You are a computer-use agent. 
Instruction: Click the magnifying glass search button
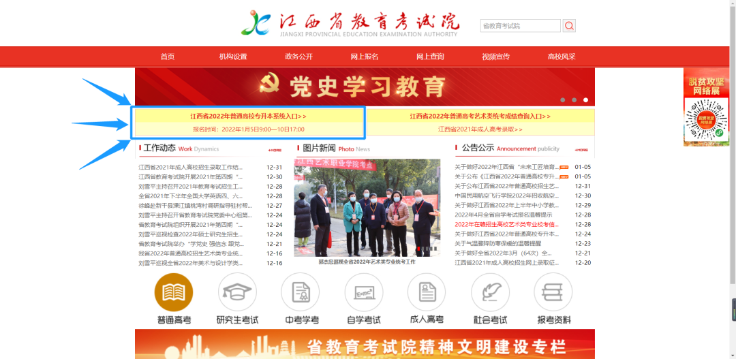(569, 26)
